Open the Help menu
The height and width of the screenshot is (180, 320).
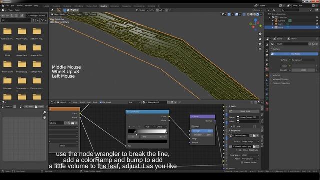tap(36, 6)
